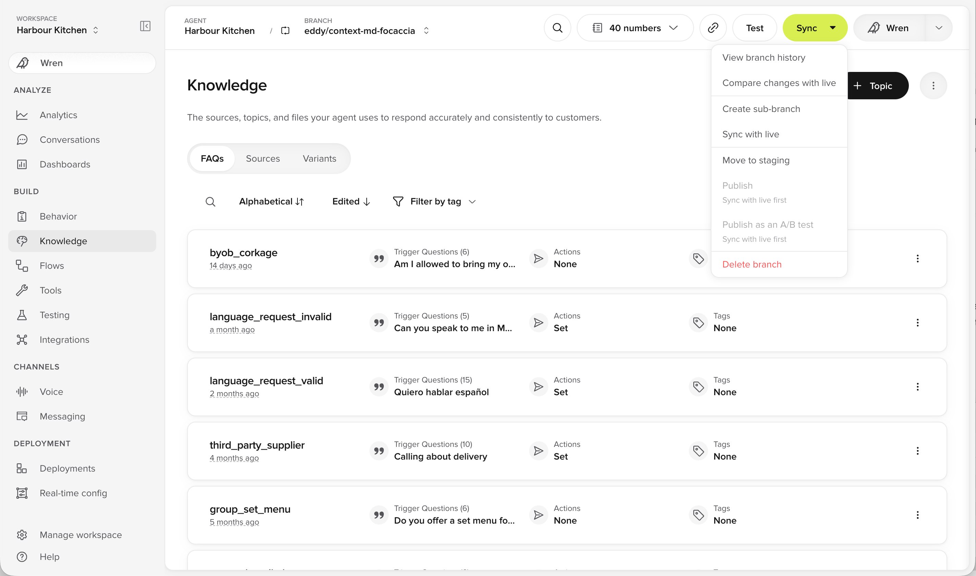Screen dimensions: 976x576
Task: Click the FAQ list search magnifier
Action: 210,202
